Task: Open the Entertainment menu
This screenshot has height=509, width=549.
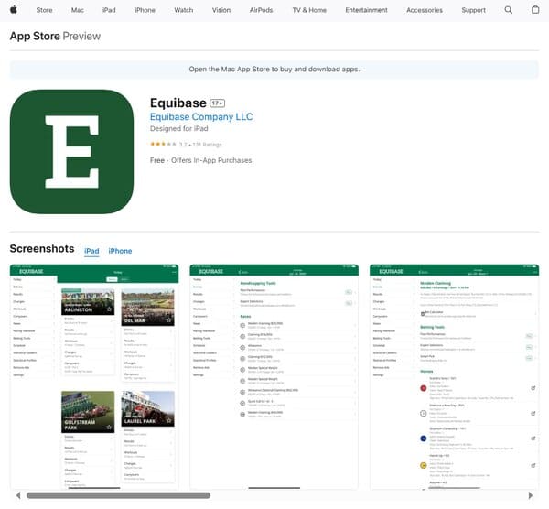Action: point(366,10)
